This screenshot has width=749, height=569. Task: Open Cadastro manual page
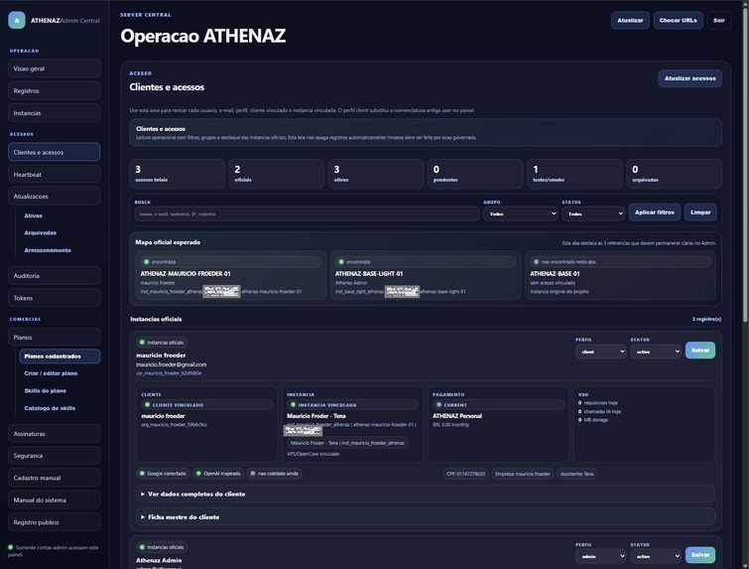tap(54, 478)
